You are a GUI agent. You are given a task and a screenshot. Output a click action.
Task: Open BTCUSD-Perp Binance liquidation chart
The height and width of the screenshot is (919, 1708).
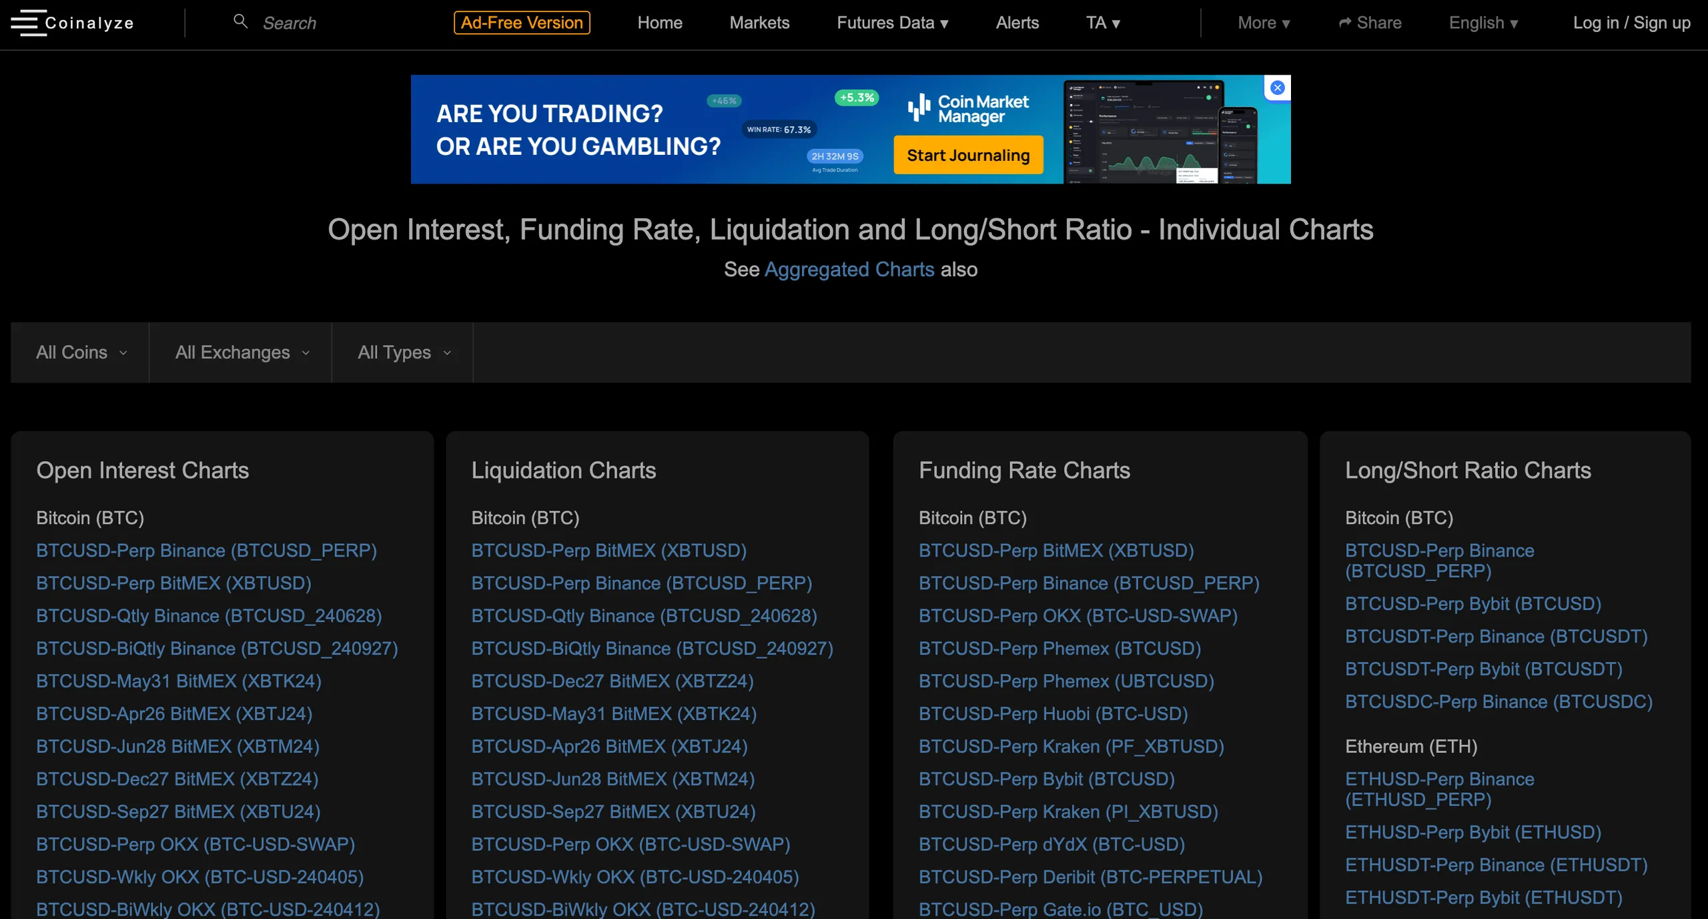click(x=642, y=583)
